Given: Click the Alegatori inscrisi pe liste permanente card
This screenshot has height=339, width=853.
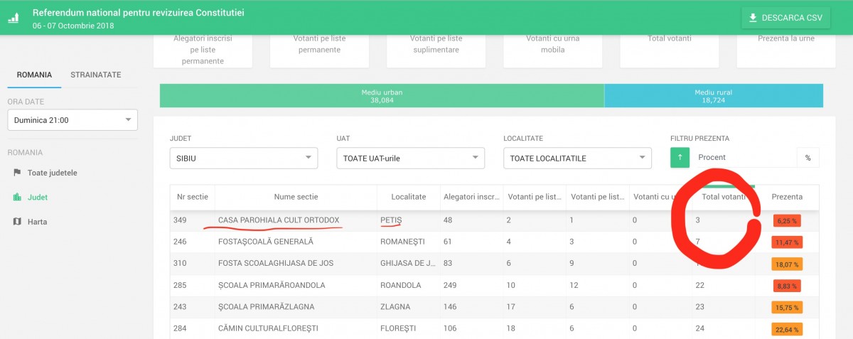Looking at the screenshot, I should point(203,50).
